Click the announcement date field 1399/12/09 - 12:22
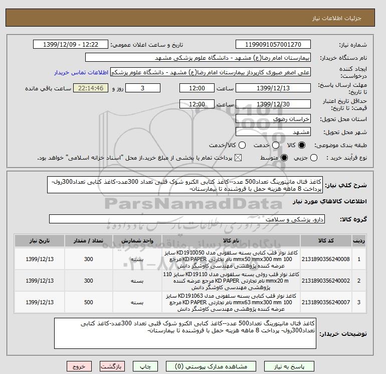This screenshot has width=386, height=374. coord(70,44)
